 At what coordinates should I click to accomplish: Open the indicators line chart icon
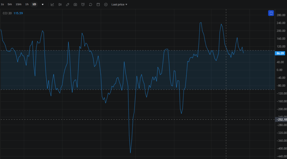point(52,4)
